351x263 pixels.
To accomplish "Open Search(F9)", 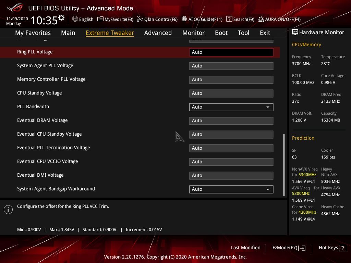I will pos(244,19).
